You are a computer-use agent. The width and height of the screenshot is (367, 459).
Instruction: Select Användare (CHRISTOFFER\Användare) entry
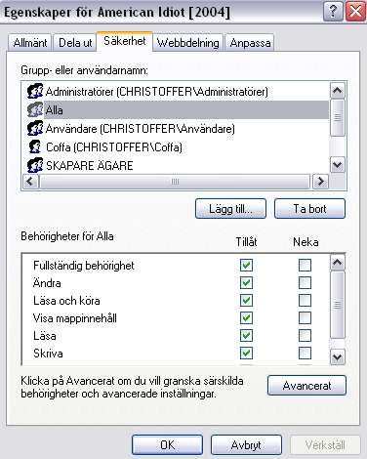pyautogui.click(x=141, y=129)
